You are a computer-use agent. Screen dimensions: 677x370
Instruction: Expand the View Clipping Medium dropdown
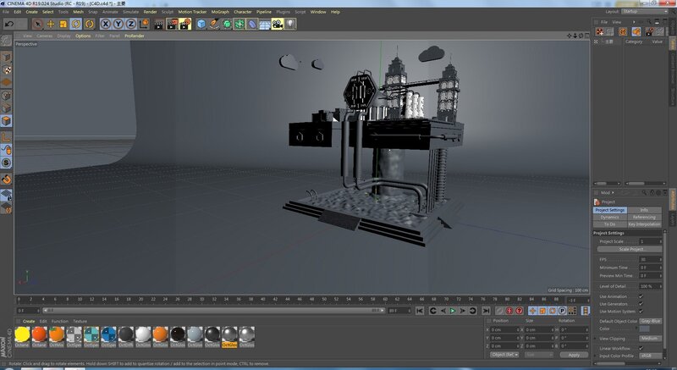point(650,338)
